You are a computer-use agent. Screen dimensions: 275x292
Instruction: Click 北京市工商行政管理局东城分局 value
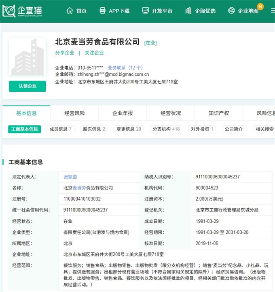[x=227, y=210]
